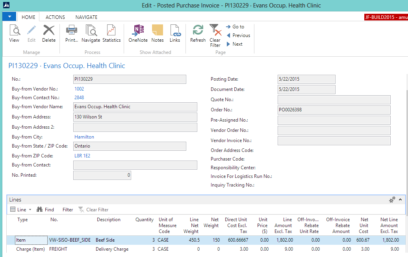Viewport: 408px width, 257px height.
Task: Open the Print dialog from the ribbon
Action: point(71,33)
